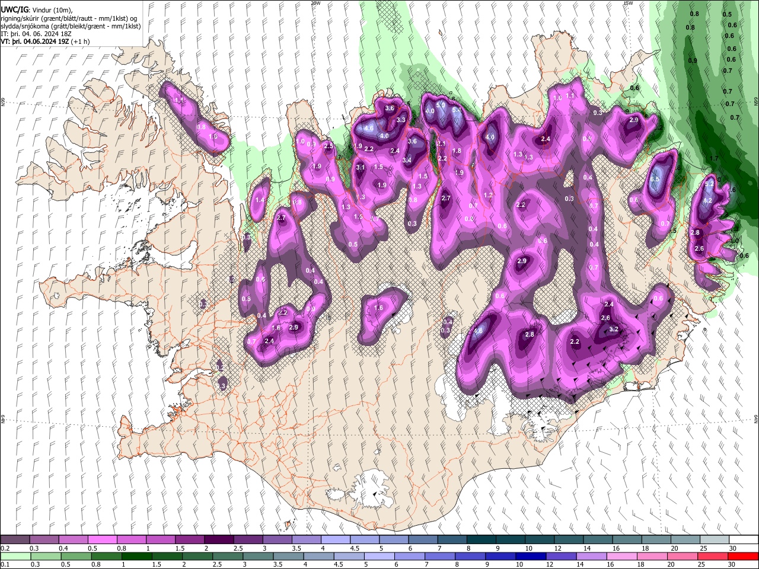
Task: Click the '3.2' snowfall value on the map
Action: (x=614, y=330)
